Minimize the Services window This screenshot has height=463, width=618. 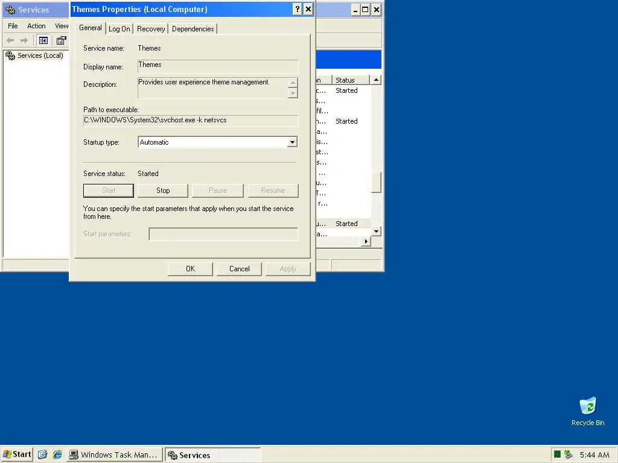click(x=355, y=10)
